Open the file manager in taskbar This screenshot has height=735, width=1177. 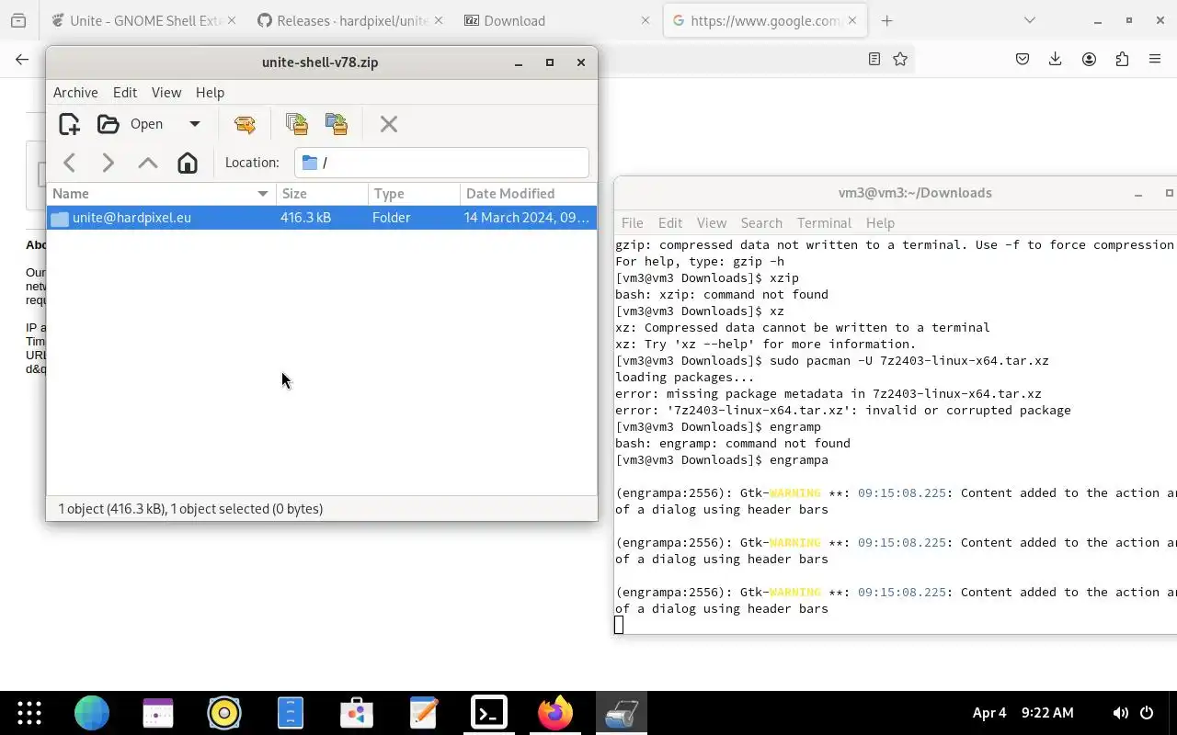(x=291, y=713)
